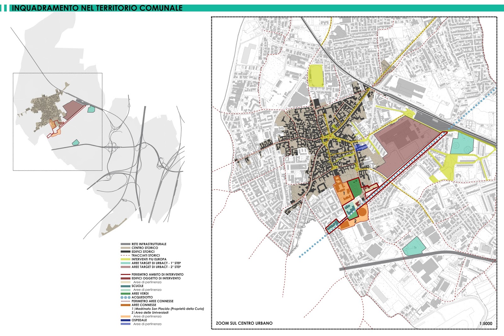Click the dark teal SCUOLE legend swatch

pyautogui.click(x=125, y=286)
